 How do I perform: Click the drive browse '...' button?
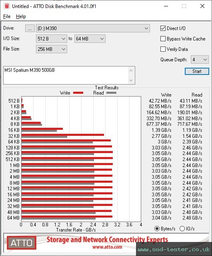[30, 28]
